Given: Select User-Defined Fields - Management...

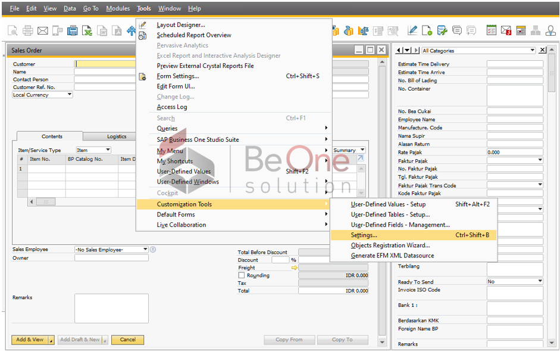Looking at the screenshot, I should tap(400, 225).
